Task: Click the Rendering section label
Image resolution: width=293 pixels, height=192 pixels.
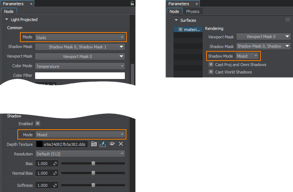Action: point(214,28)
